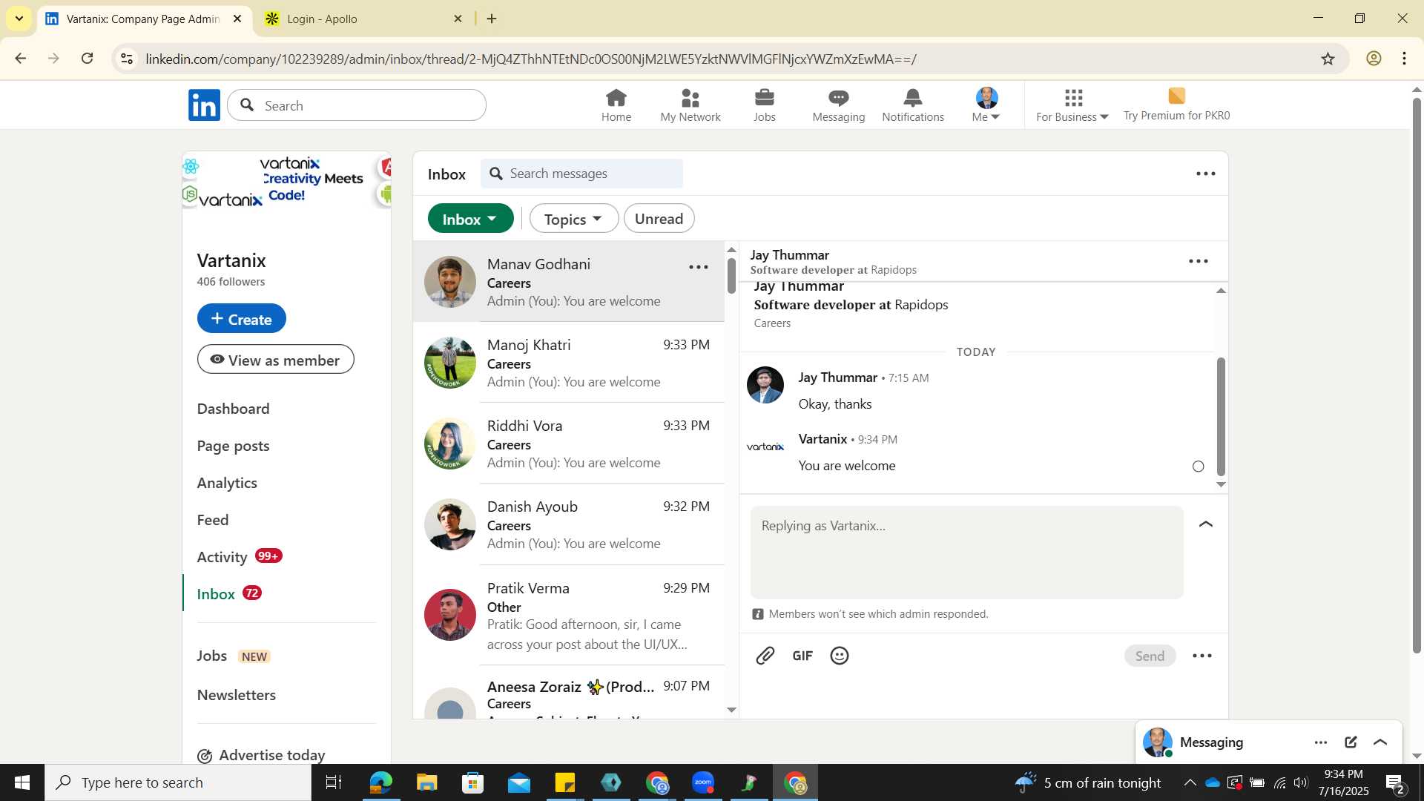The width and height of the screenshot is (1424, 801).
Task: Show hidden system tray icons
Action: [1190, 782]
